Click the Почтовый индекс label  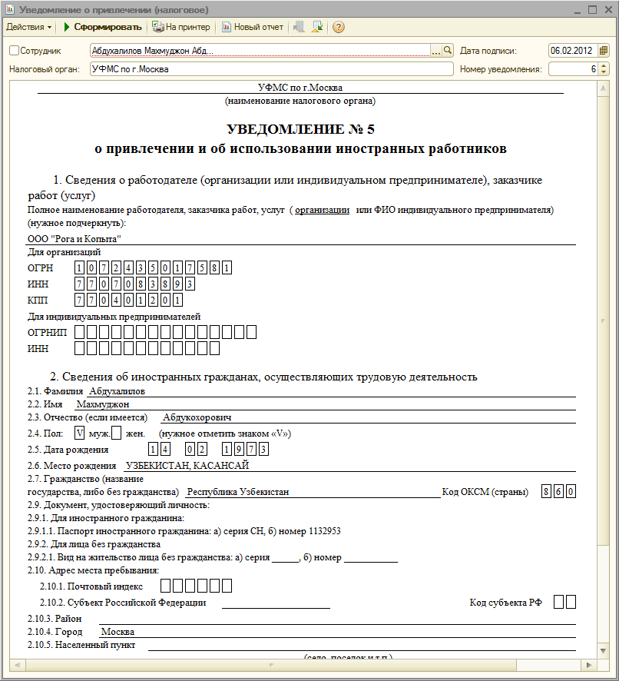[x=91, y=586]
